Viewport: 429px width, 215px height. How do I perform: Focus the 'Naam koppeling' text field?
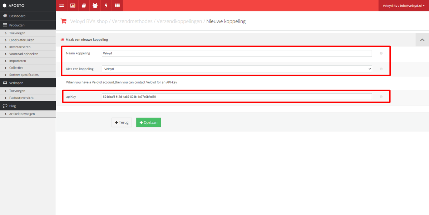point(237,53)
